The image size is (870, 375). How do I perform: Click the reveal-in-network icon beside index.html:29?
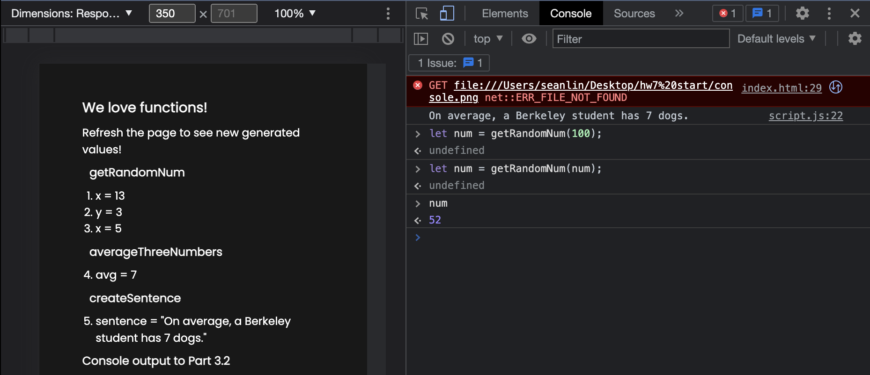tap(836, 87)
